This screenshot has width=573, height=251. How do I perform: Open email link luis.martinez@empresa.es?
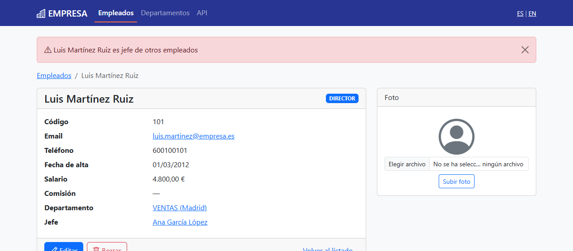click(193, 136)
